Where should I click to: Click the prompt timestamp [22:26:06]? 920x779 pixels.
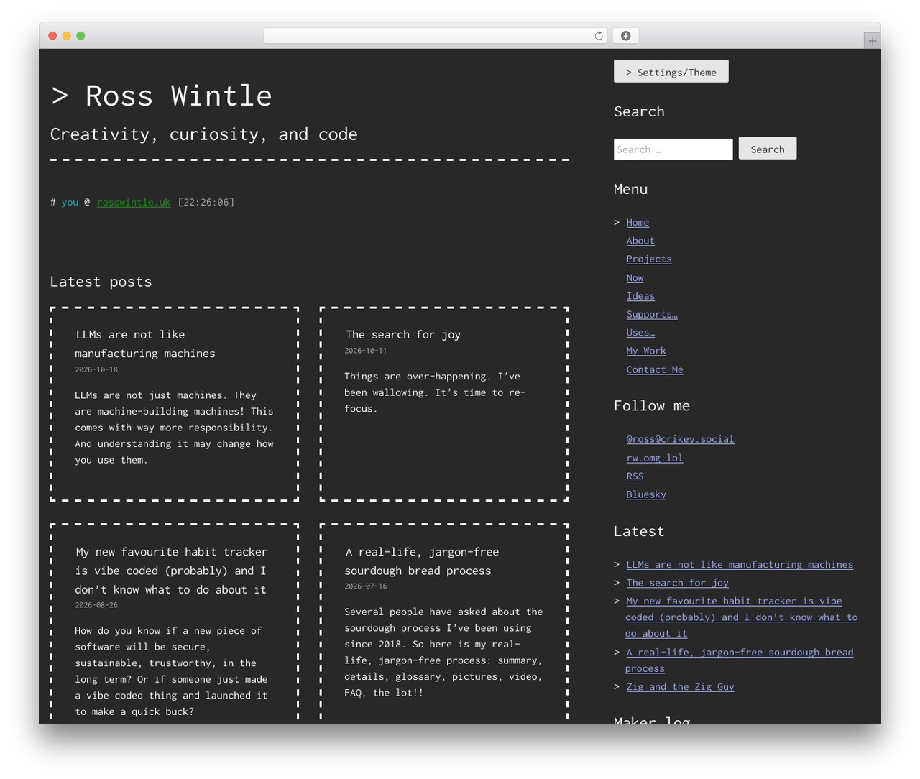coord(206,203)
